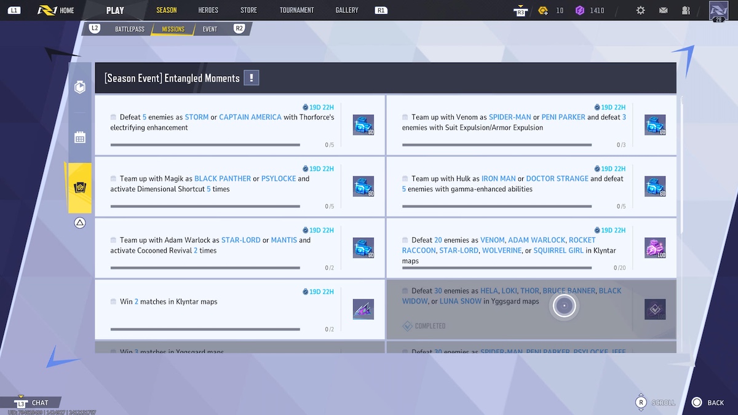Click the R2 trigger icon
The height and width of the screenshot is (415, 738).
click(x=239, y=28)
